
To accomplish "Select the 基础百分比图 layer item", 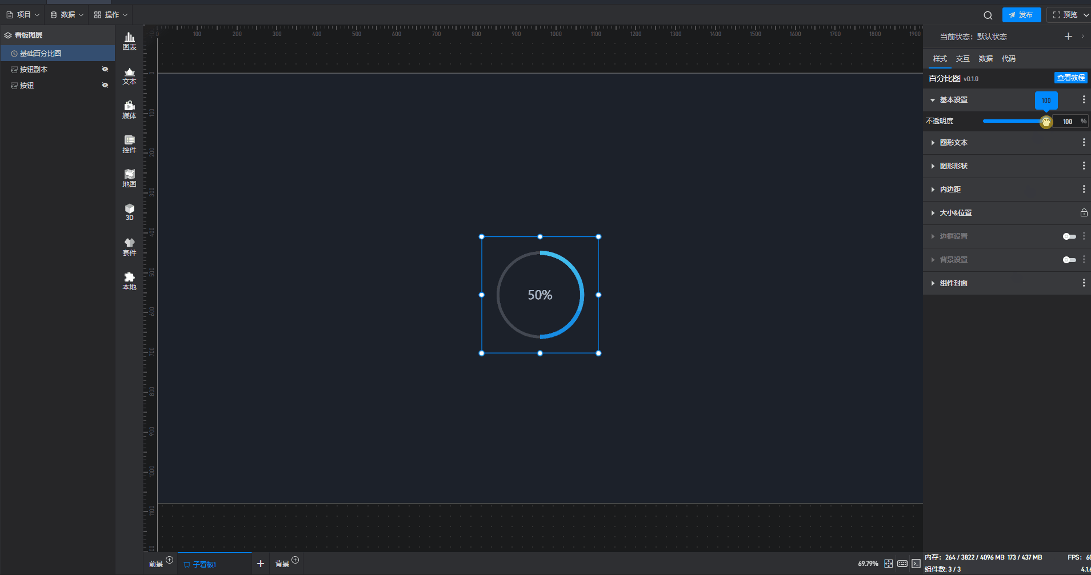I will pos(41,54).
